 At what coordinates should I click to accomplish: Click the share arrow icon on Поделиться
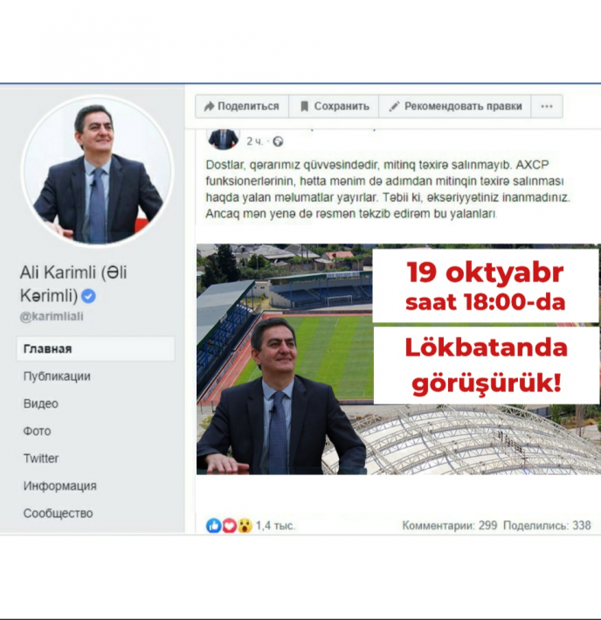(x=209, y=106)
